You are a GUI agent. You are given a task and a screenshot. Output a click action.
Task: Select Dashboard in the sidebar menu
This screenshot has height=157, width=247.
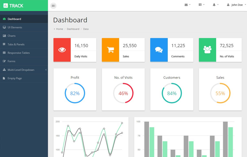click(x=24, y=19)
